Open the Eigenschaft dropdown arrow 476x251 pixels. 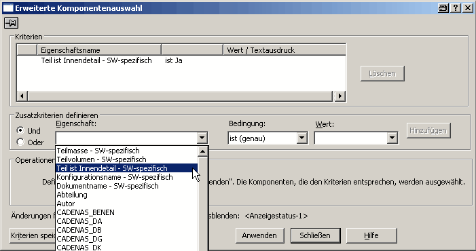202,138
